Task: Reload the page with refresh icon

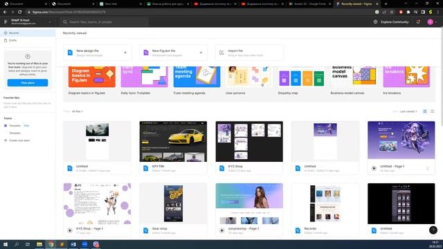Action: pyautogui.click(x=20, y=12)
